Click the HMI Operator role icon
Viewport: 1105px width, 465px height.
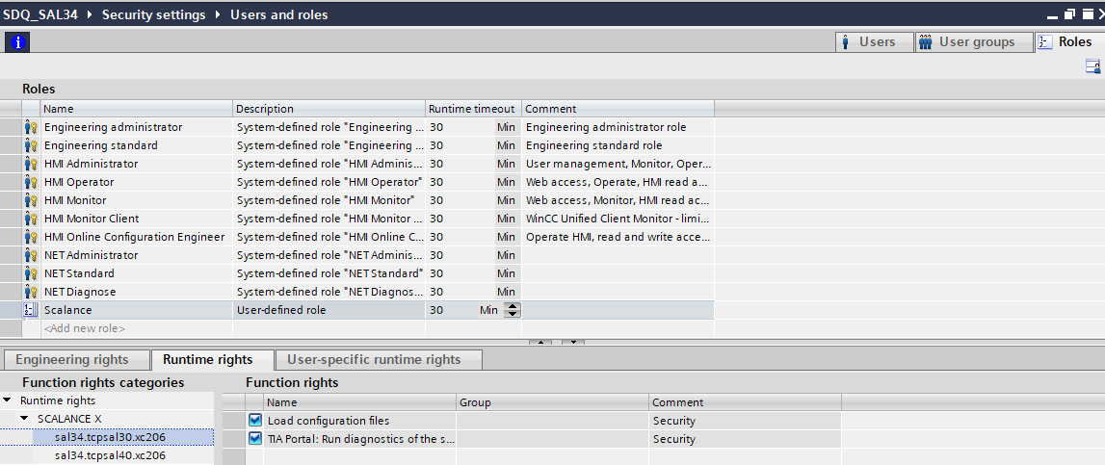pyautogui.click(x=31, y=182)
